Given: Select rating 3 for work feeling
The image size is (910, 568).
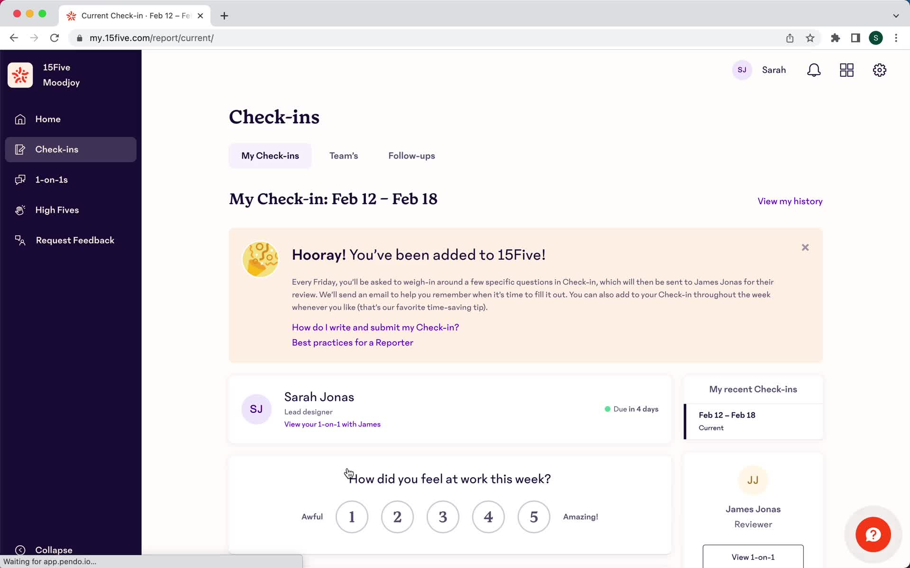Looking at the screenshot, I should point(442,516).
